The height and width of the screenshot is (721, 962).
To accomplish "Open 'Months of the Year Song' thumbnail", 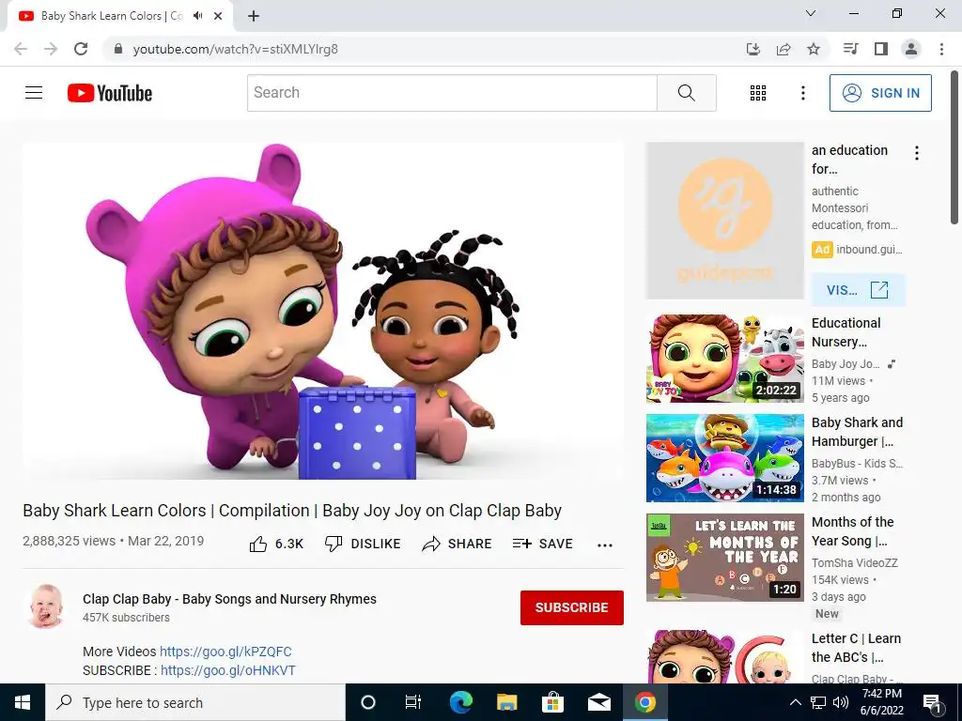I will click(x=724, y=558).
